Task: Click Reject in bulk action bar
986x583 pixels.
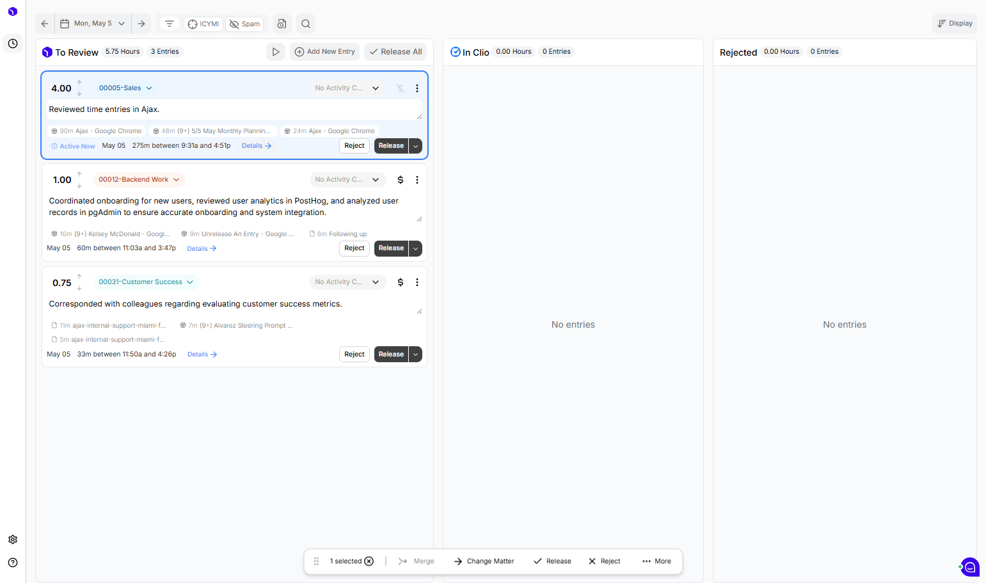Action: 605,561
